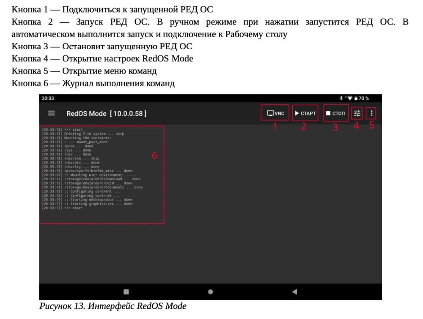Click the text "Кнопка 3 — Остановит запущенную РЕД ОС"
423x319 pixels.
point(102,47)
